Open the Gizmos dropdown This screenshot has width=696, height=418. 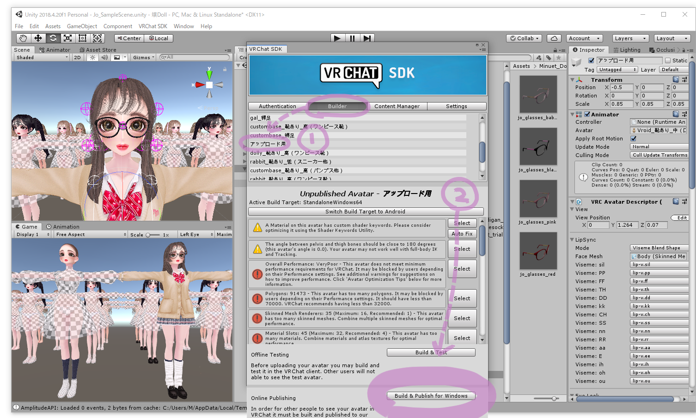[144, 57]
